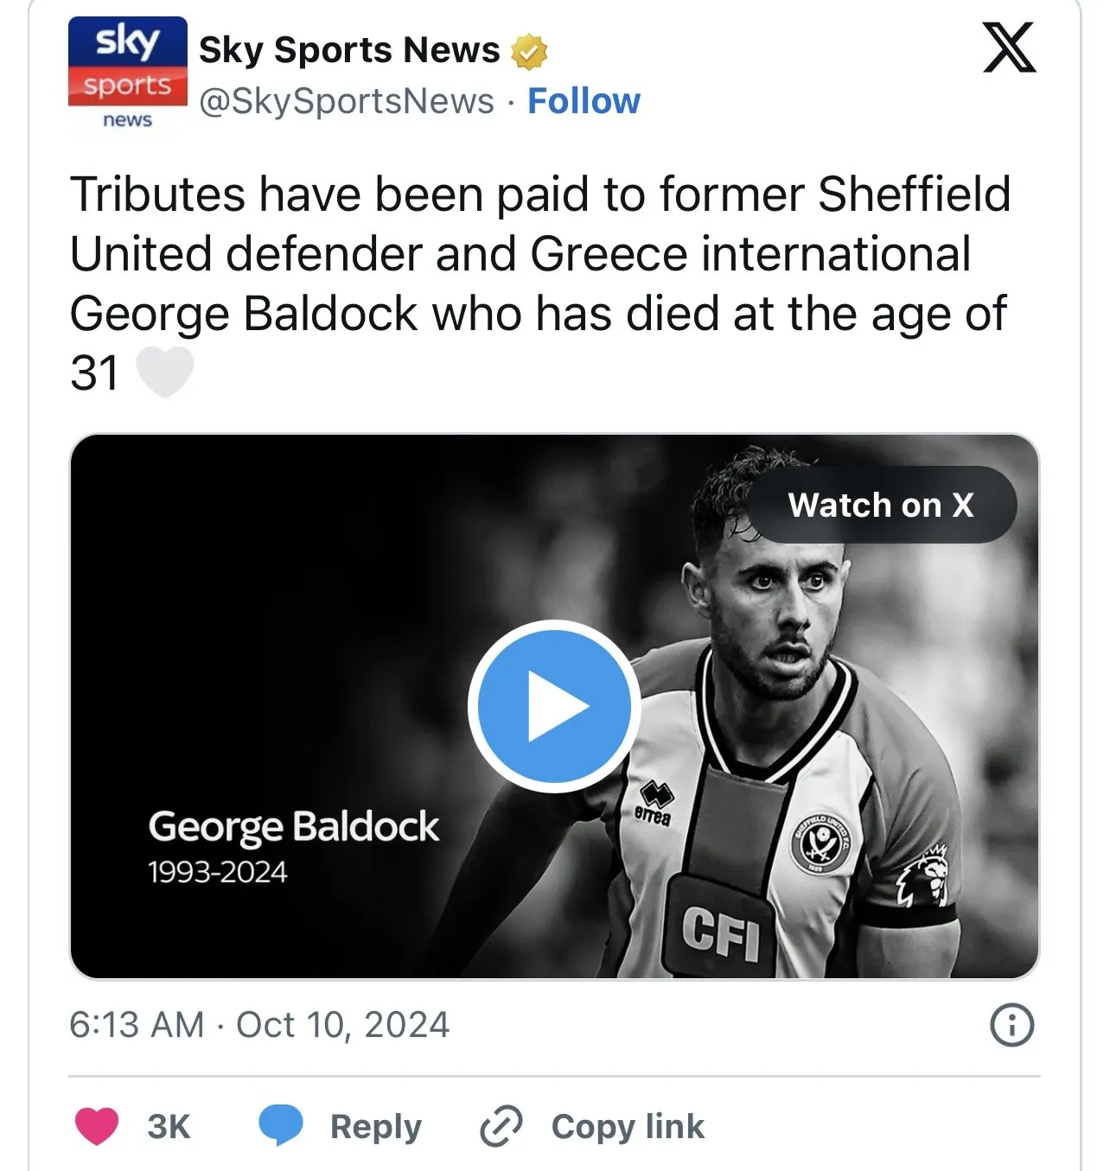Click the white heart emoji in the tweet
This screenshot has width=1110, height=1171.
[165, 373]
